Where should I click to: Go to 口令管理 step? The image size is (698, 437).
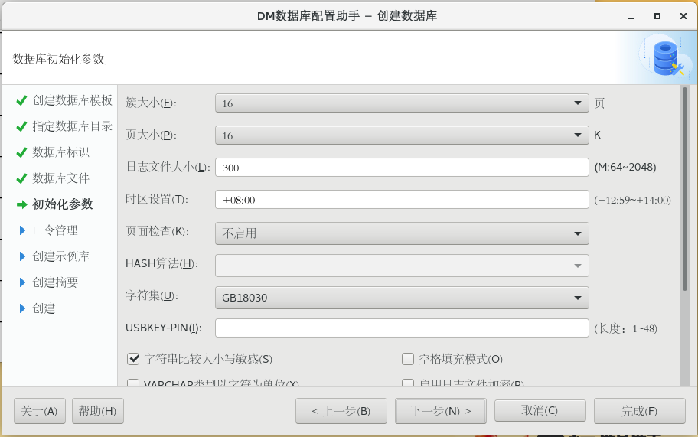click(x=55, y=230)
